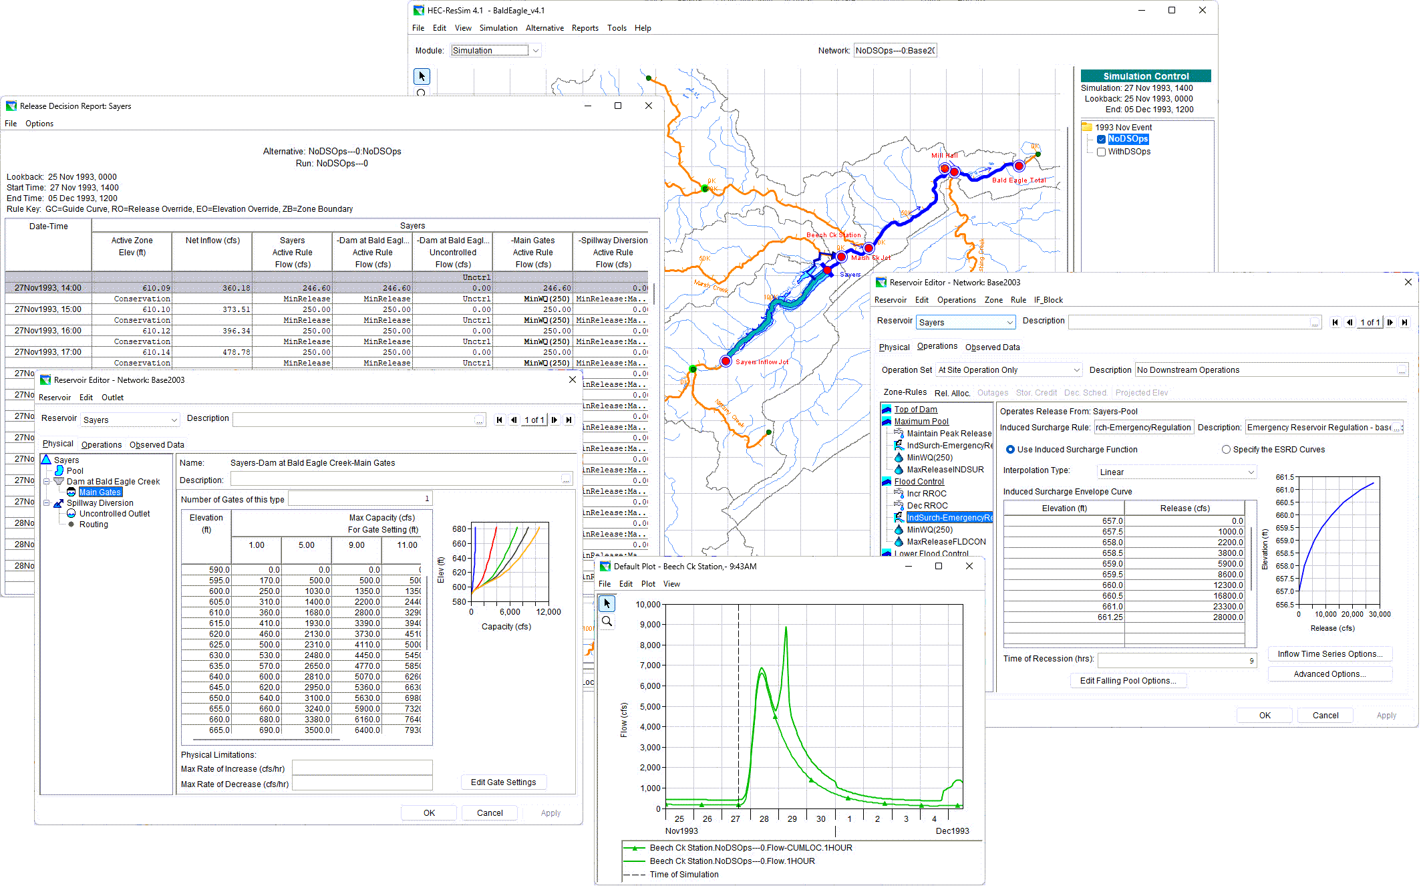1421x890 pixels.
Task: Open Reservoir dropdown in Operations Reservoir Editor
Action: (1009, 322)
